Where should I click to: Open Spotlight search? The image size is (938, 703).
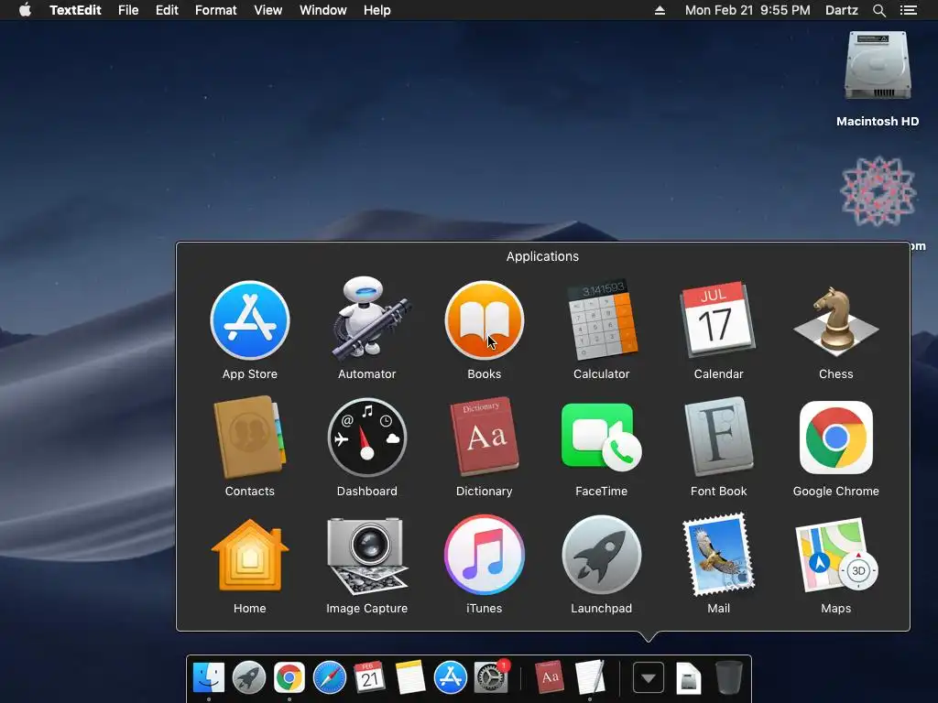click(x=878, y=10)
